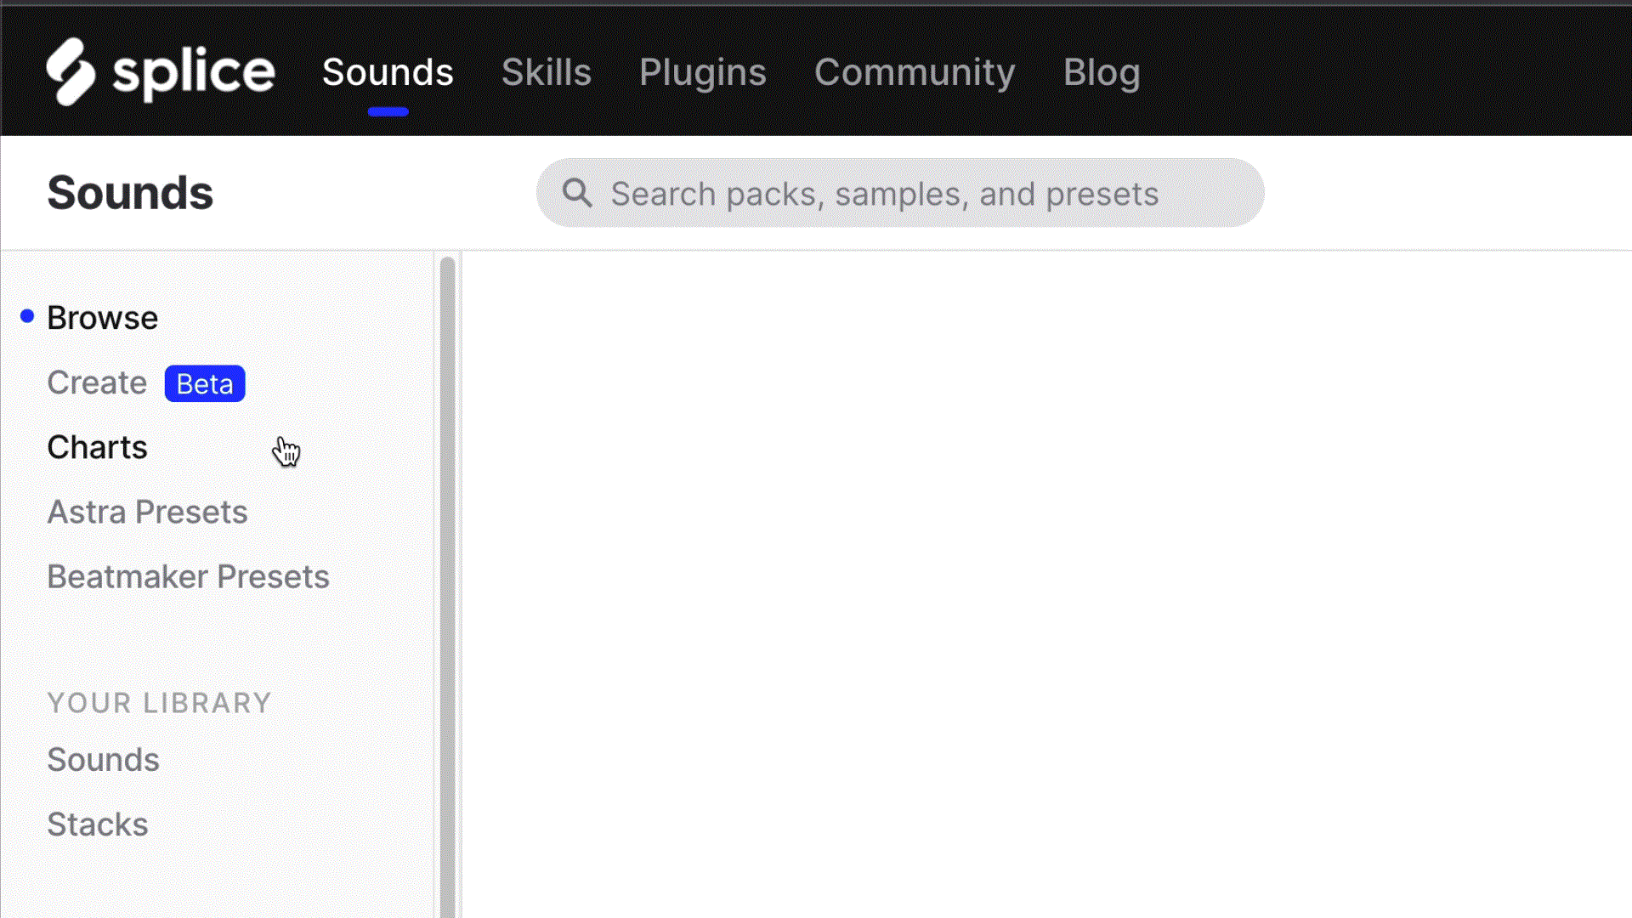Open Create in the sidebar
This screenshot has width=1632, height=918.
tap(97, 382)
